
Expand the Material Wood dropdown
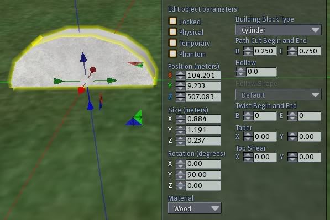click(195, 208)
